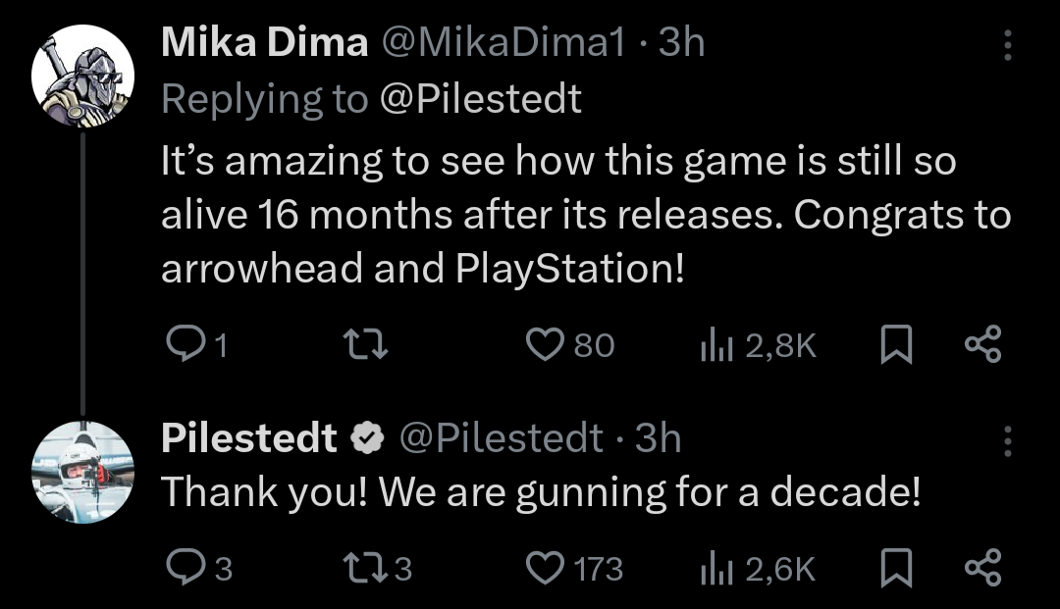
Task: Reply to Pilestedt's tweet
Action: point(183,569)
